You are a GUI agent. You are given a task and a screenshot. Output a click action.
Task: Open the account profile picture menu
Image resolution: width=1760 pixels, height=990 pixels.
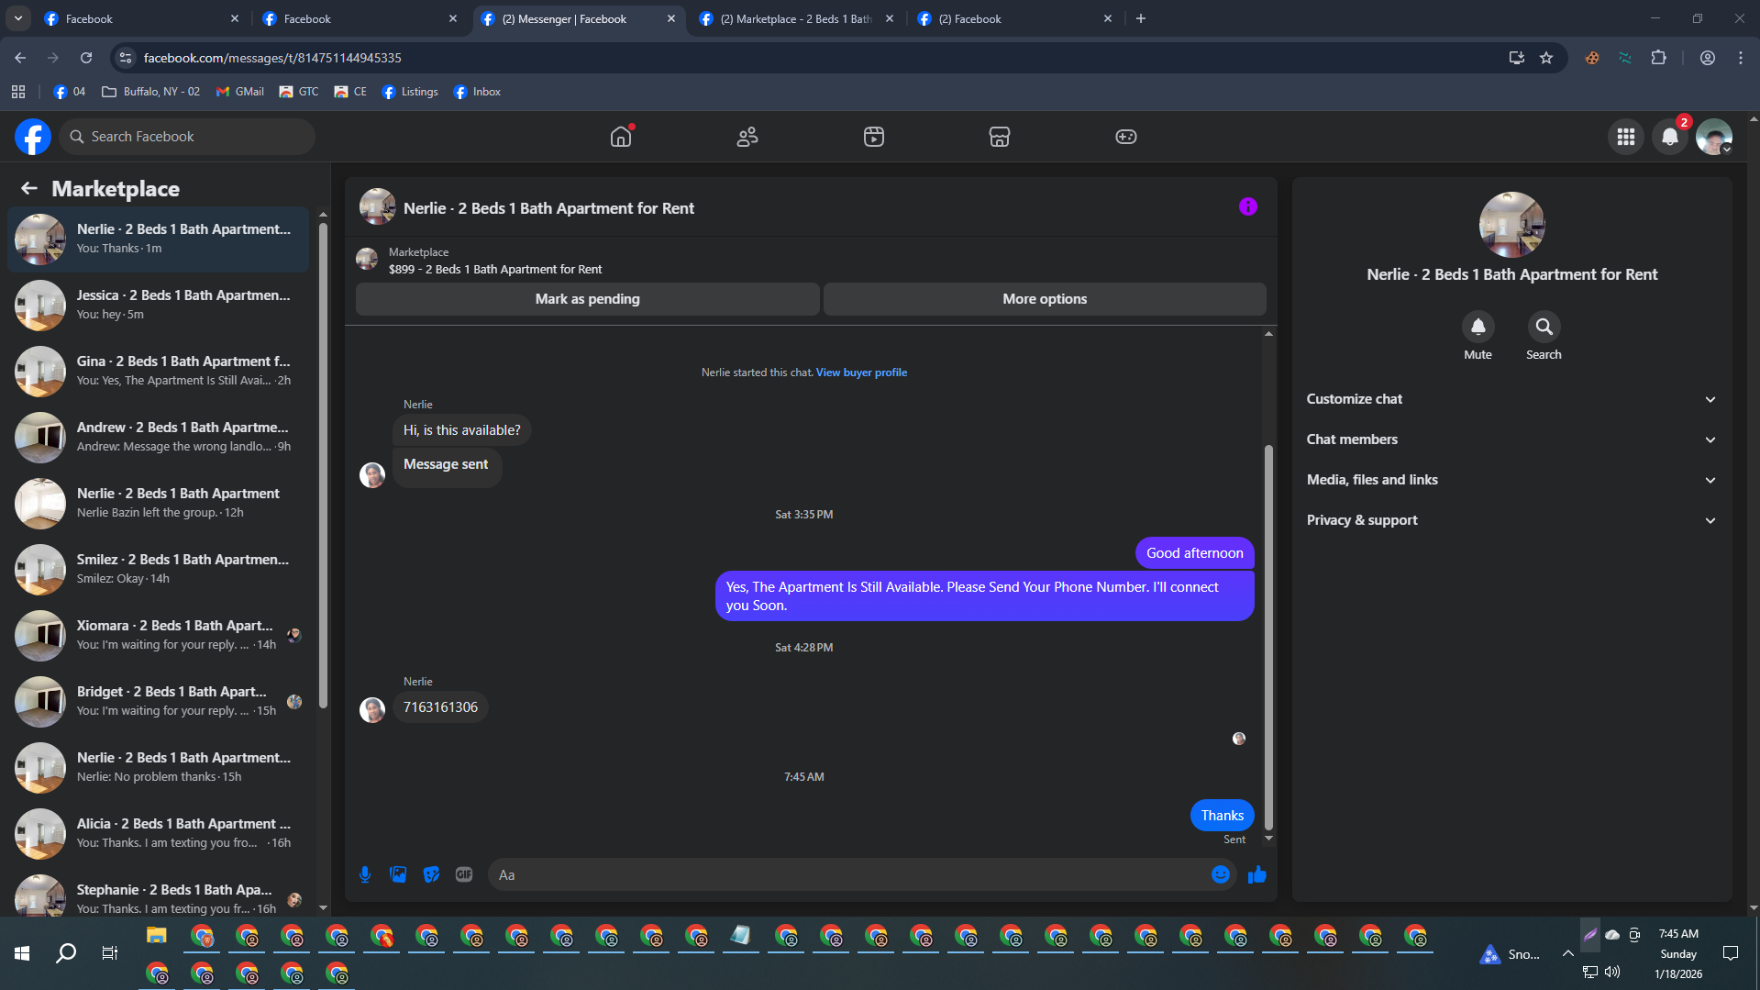[x=1714, y=137]
